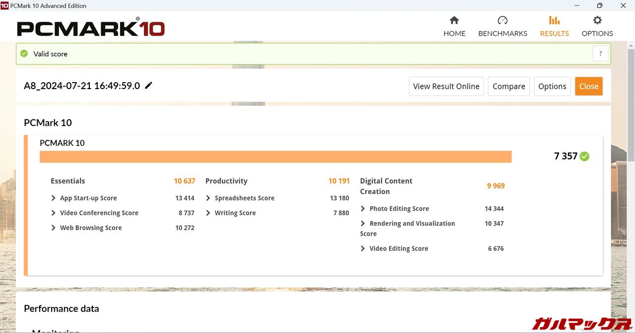
Task: Click the pencil icon to rename result
Action: tap(148, 86)
